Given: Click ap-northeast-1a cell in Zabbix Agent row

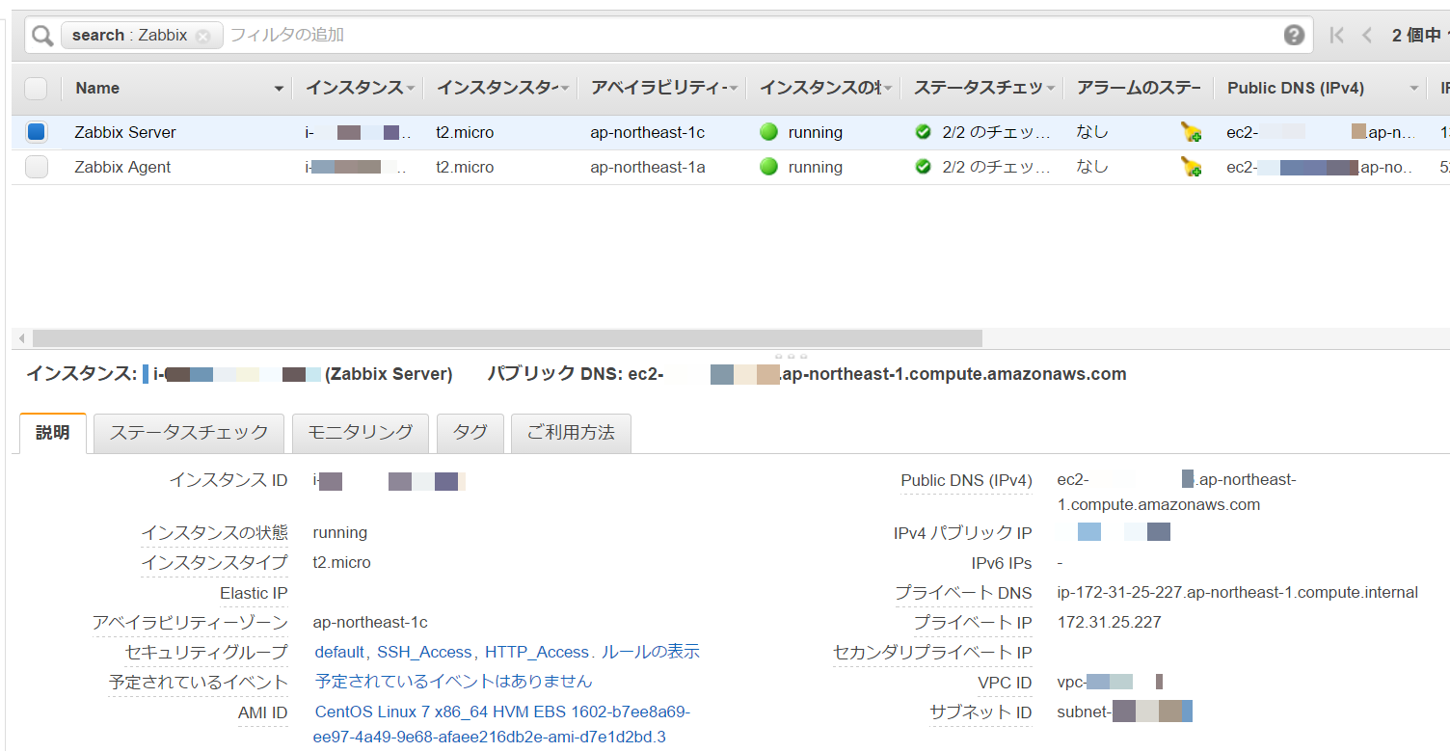Looking at the screenshot, I should click(x=648, y=168).
